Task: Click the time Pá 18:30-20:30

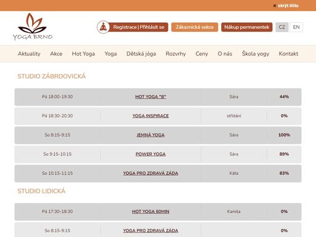Action: [57, 116]
